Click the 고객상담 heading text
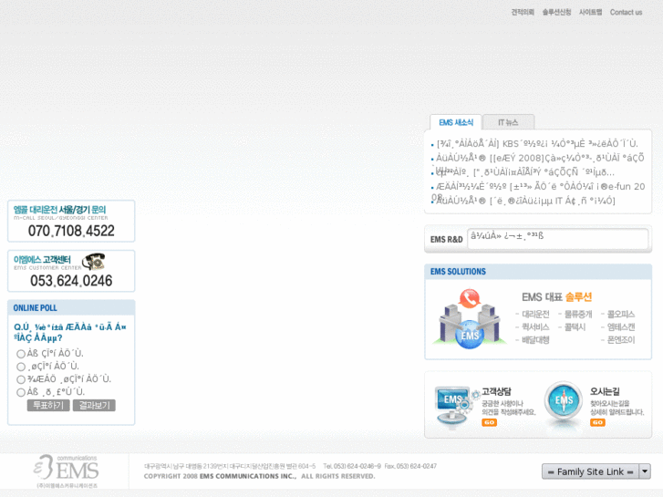 [x=496, y=392]
